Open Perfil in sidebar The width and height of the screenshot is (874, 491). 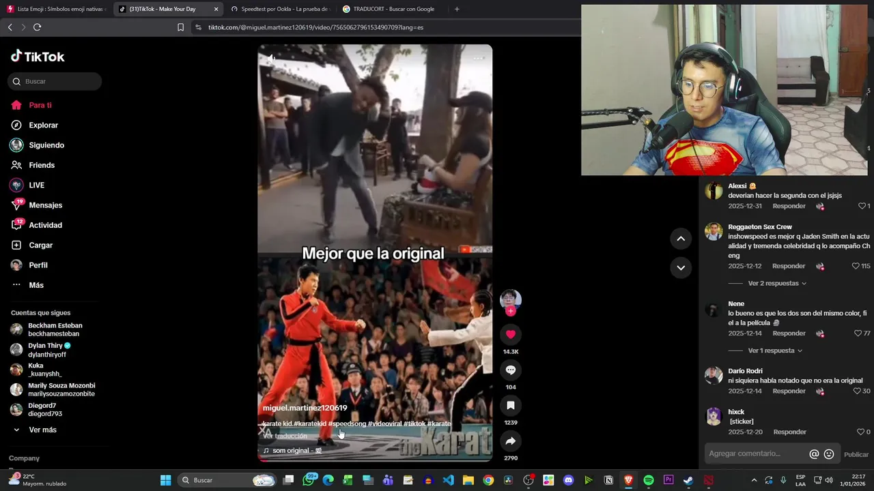coord(38,265)
